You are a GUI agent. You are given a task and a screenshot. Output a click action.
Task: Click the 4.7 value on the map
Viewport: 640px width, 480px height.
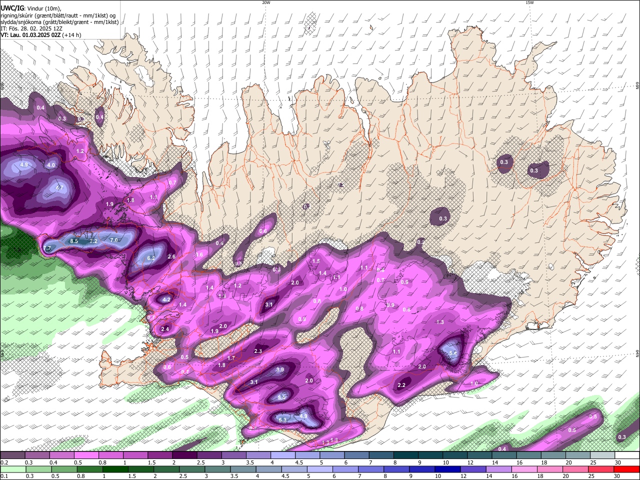(59, 188)
